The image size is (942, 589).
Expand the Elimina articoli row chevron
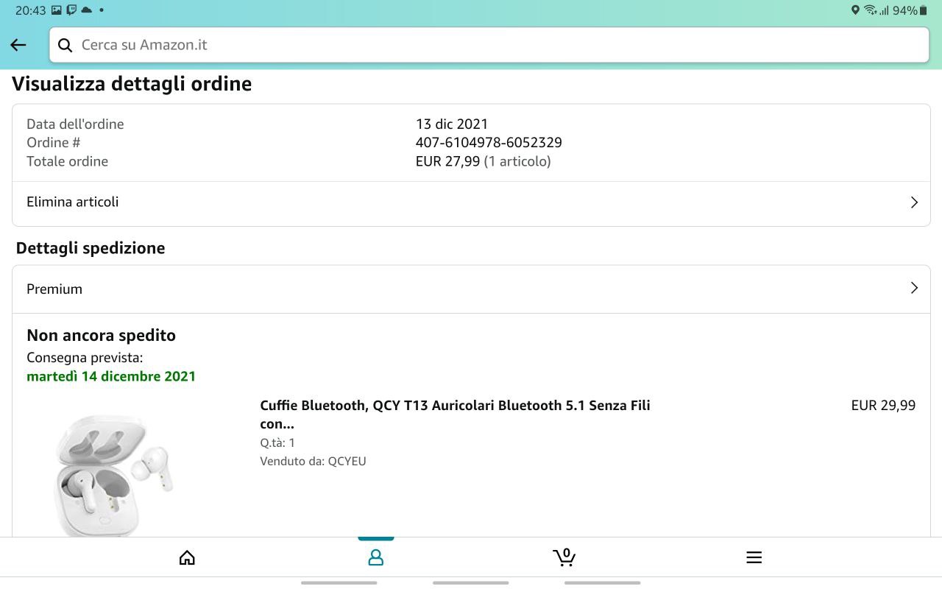pos(914,202)
